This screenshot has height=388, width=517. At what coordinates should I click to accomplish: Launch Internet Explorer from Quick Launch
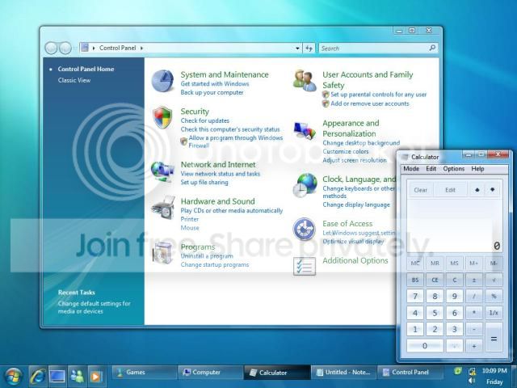point(37,375)
